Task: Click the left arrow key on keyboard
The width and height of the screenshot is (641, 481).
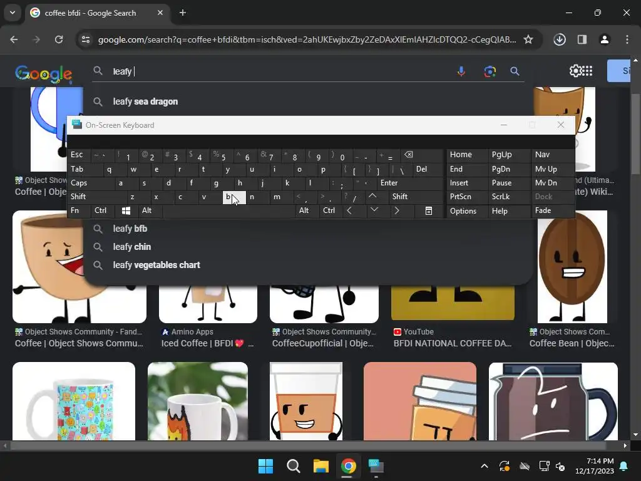Action: pos(349,210)
